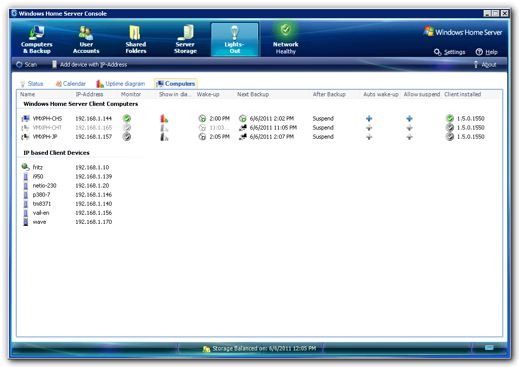Open User Accounts section
Viewport: 519px width, 367px height.
pyautogui.click(x=86, y=39)
